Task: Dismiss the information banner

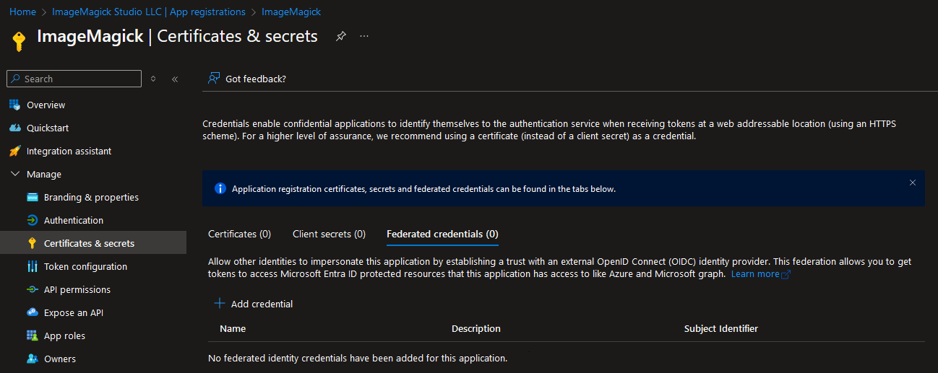Action: 913,183
